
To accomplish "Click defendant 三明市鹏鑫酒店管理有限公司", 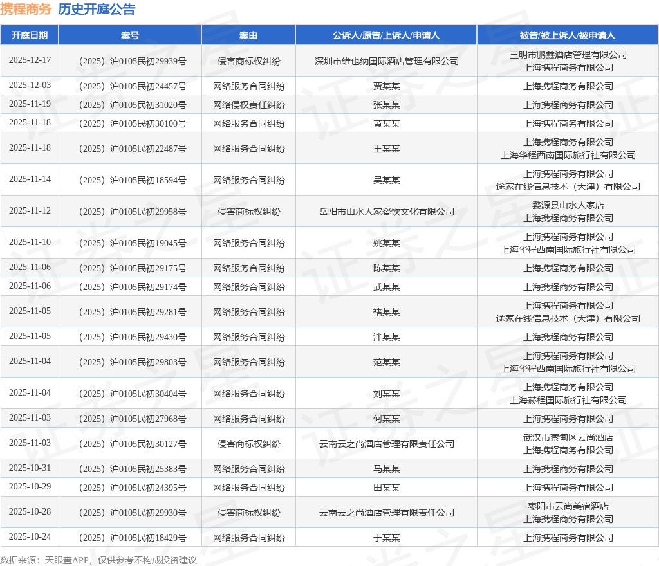I will click(568, 55).
